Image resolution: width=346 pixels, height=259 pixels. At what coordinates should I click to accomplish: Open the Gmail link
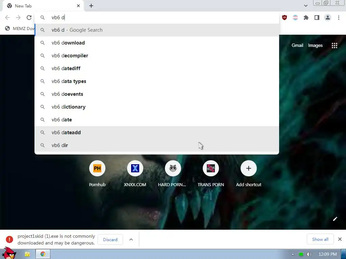[297, 46]
